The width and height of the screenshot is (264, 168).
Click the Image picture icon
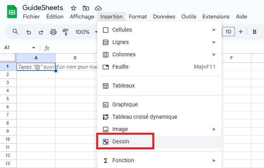(x=106, y=129)
